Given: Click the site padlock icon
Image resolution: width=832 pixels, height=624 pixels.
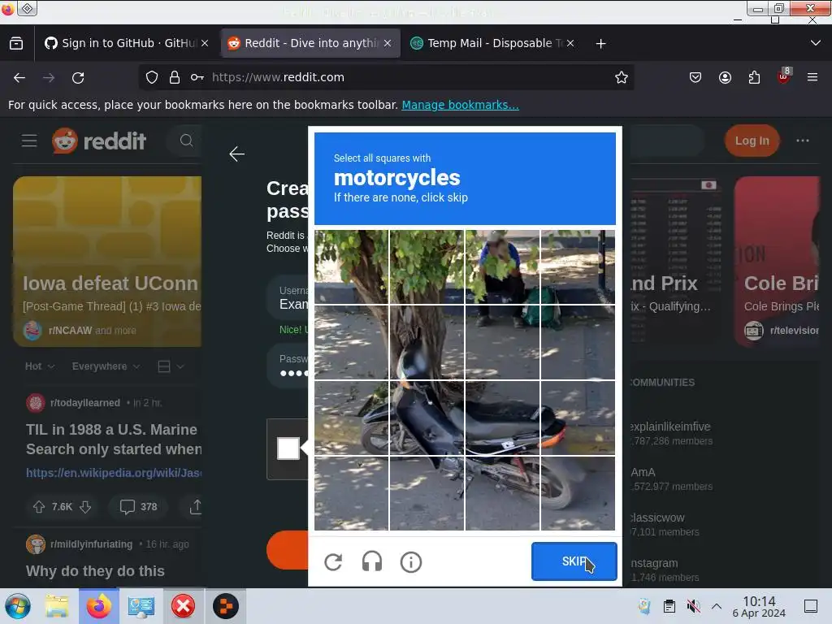Looking at the screenshot, I should (175, 77).
